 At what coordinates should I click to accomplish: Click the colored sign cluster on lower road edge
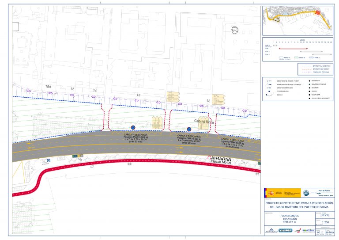(78, 156)
